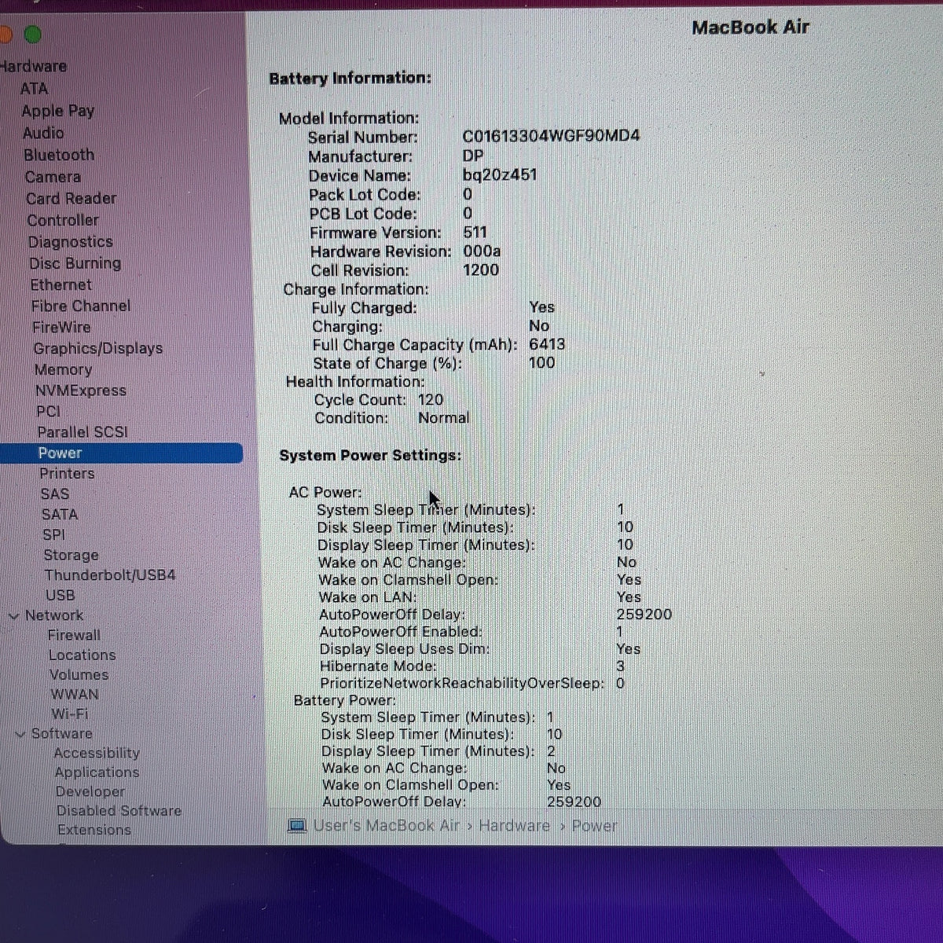Open the Storage hardware section
The width and height of the screenshot is (943, 943).
(x=71, y=555)
